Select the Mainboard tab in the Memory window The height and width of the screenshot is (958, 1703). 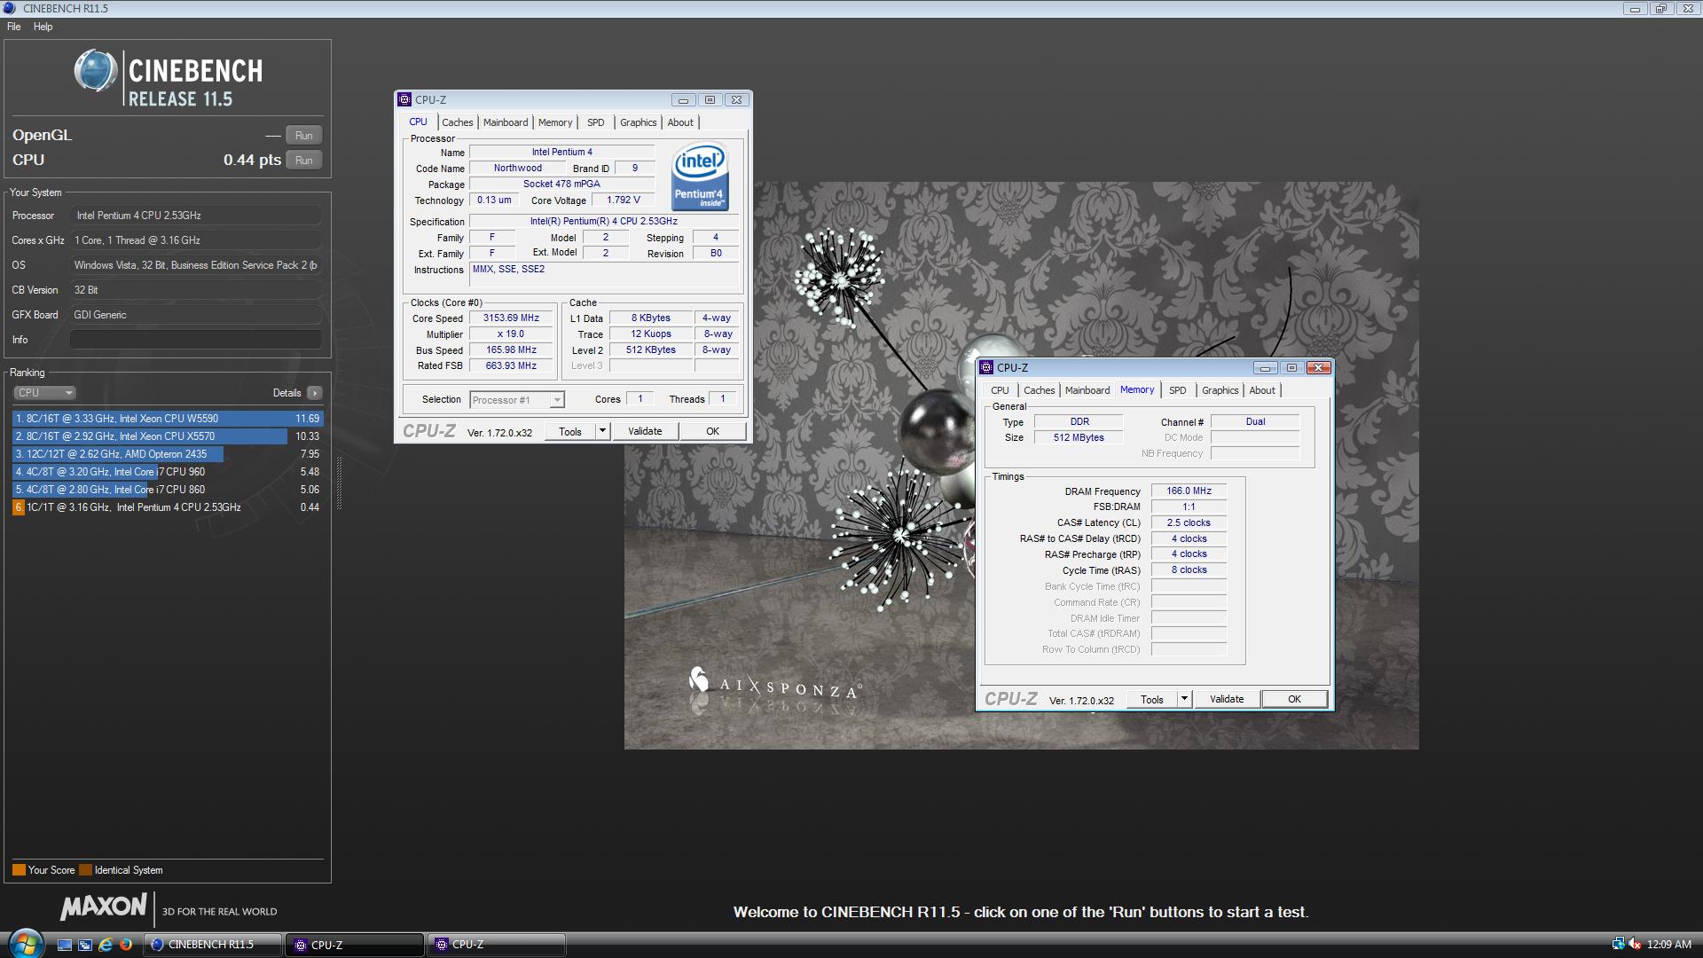[1087, 390]
